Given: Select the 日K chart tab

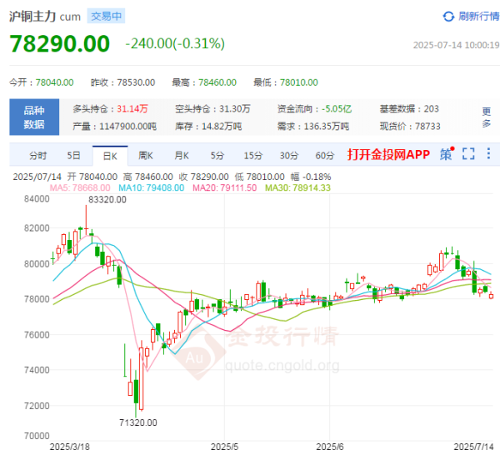Looking at the screenshot, I should click(x=110, y=156).
